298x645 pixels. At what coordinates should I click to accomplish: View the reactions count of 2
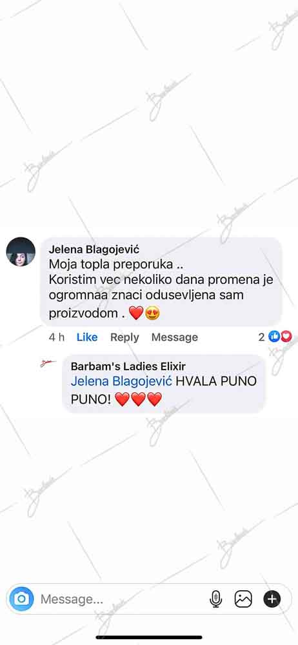click(261, 337)
